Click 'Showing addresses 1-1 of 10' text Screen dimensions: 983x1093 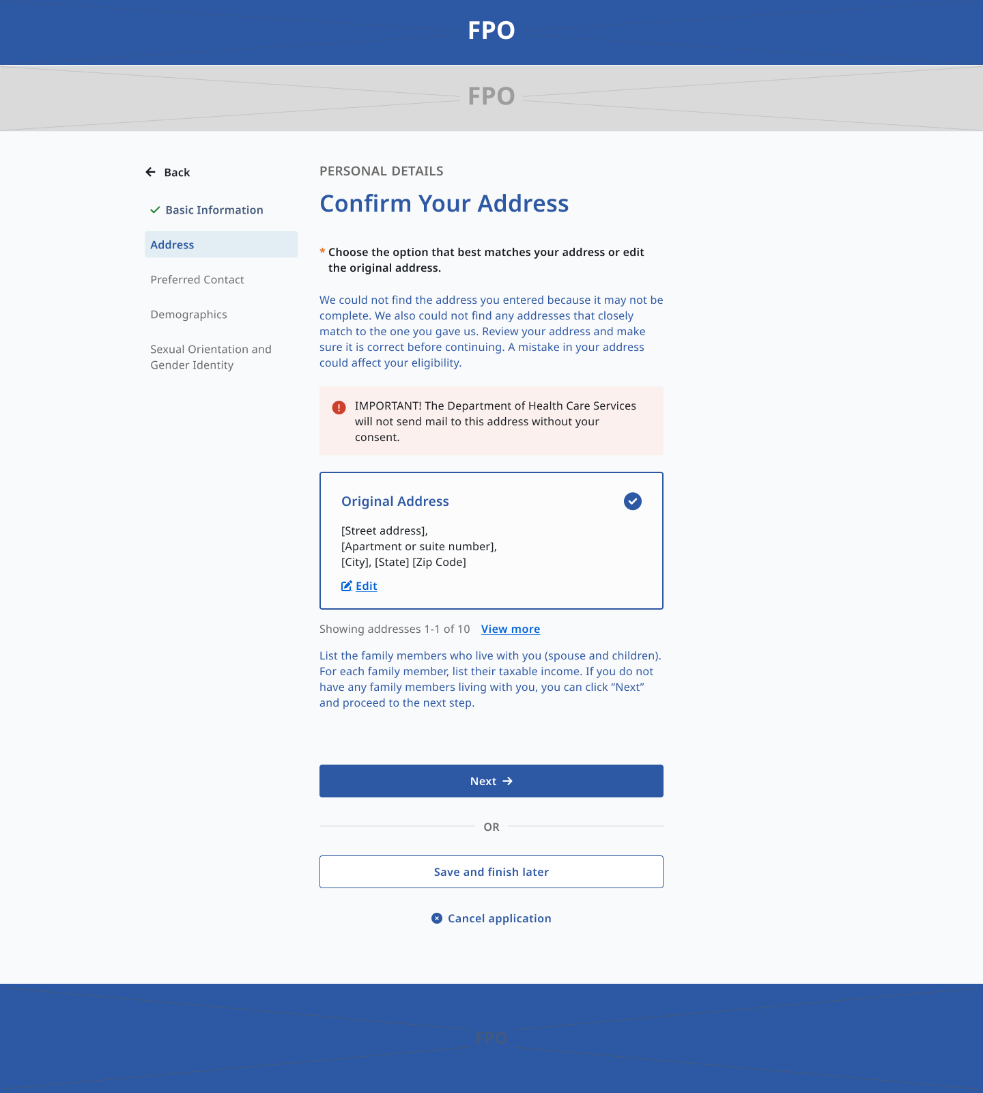click(395, 629)
